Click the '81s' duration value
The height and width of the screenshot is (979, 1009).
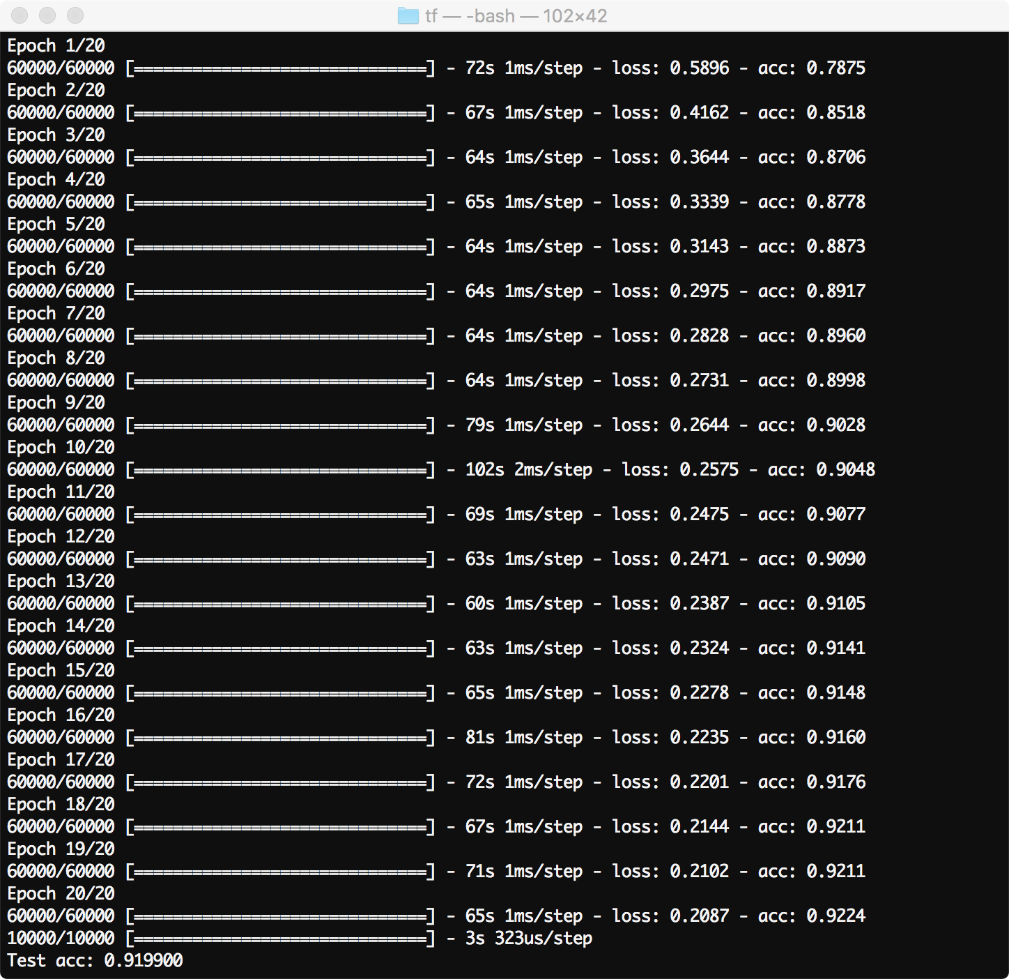480,738
